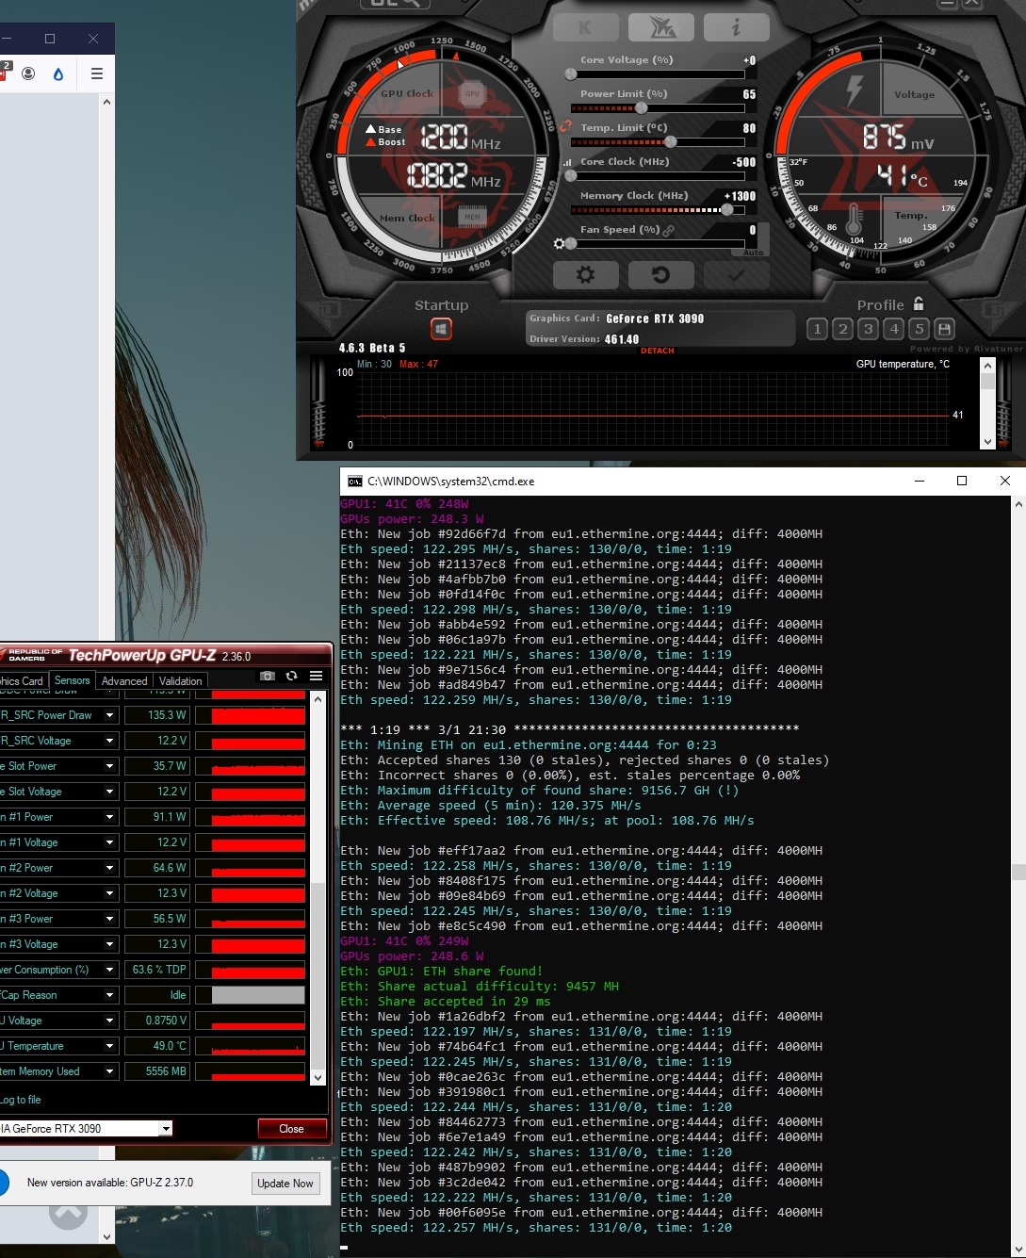Image resolution: width=1026 pixels, height=1258 pixels.
Task: Click the Core Clock slider handle
Action: coord(571,176)
